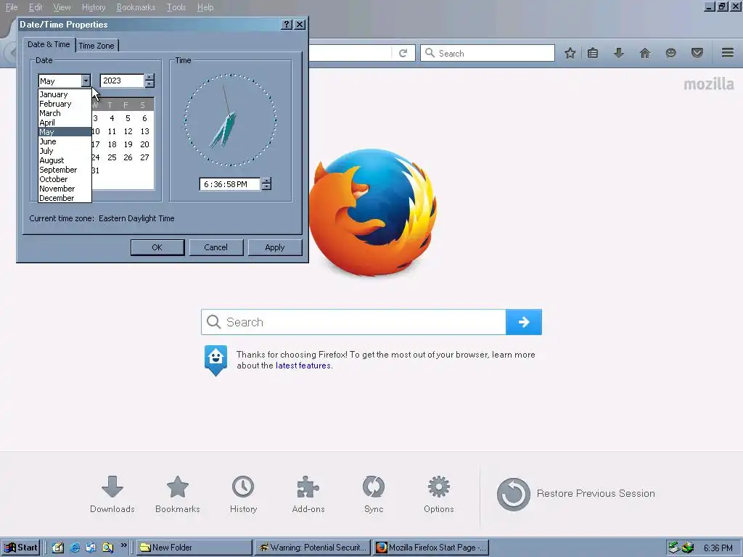Switch to the Time Zone tab
Image resolution: width=743 pixels, height=557 pixels.
97,46
